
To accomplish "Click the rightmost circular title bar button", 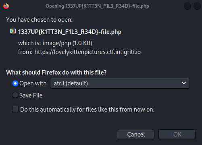I will click(197, 6).
